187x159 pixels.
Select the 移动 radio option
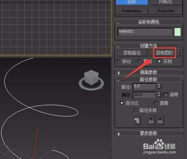(118, 61)
